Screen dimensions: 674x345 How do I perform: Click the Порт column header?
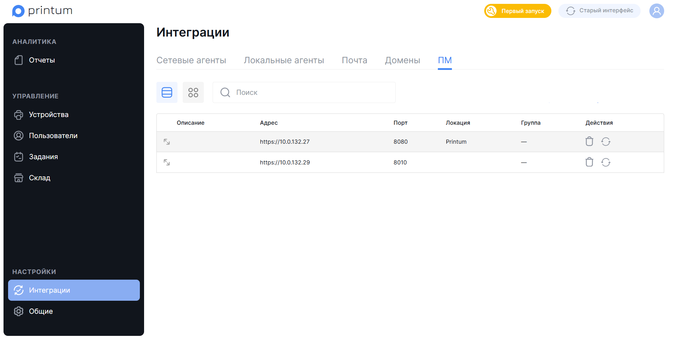point(401,123)
